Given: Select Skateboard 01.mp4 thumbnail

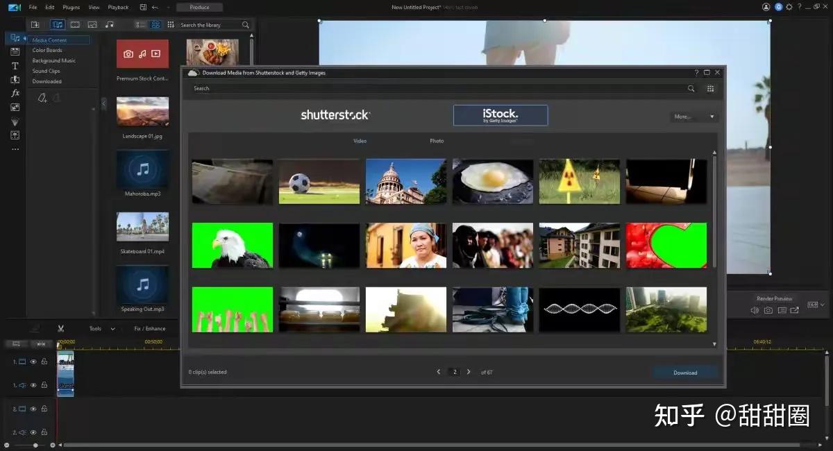Looking at the screenshot, I should click(x=142, y=227).
